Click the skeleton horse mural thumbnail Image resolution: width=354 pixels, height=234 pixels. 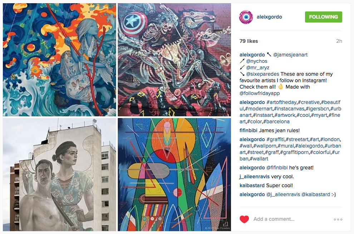(x=174, y=60)
